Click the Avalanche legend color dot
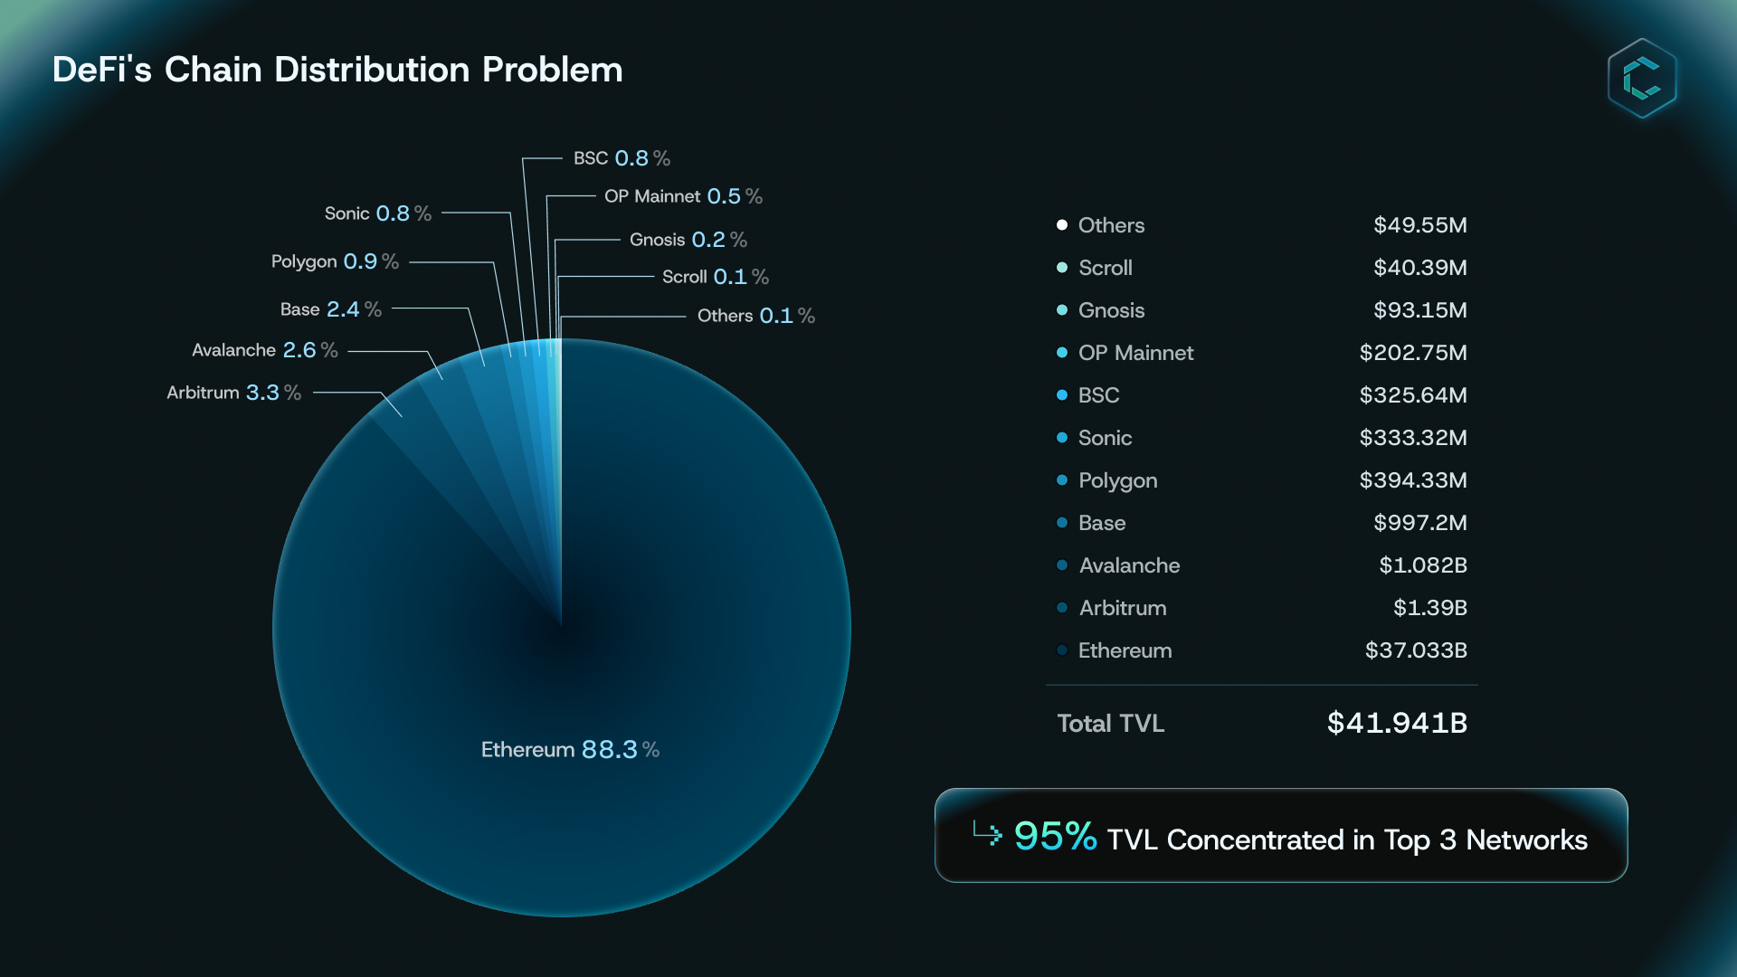This screenshot has height=977, width=1737. pyautogui.click(x=1062, y=564)
